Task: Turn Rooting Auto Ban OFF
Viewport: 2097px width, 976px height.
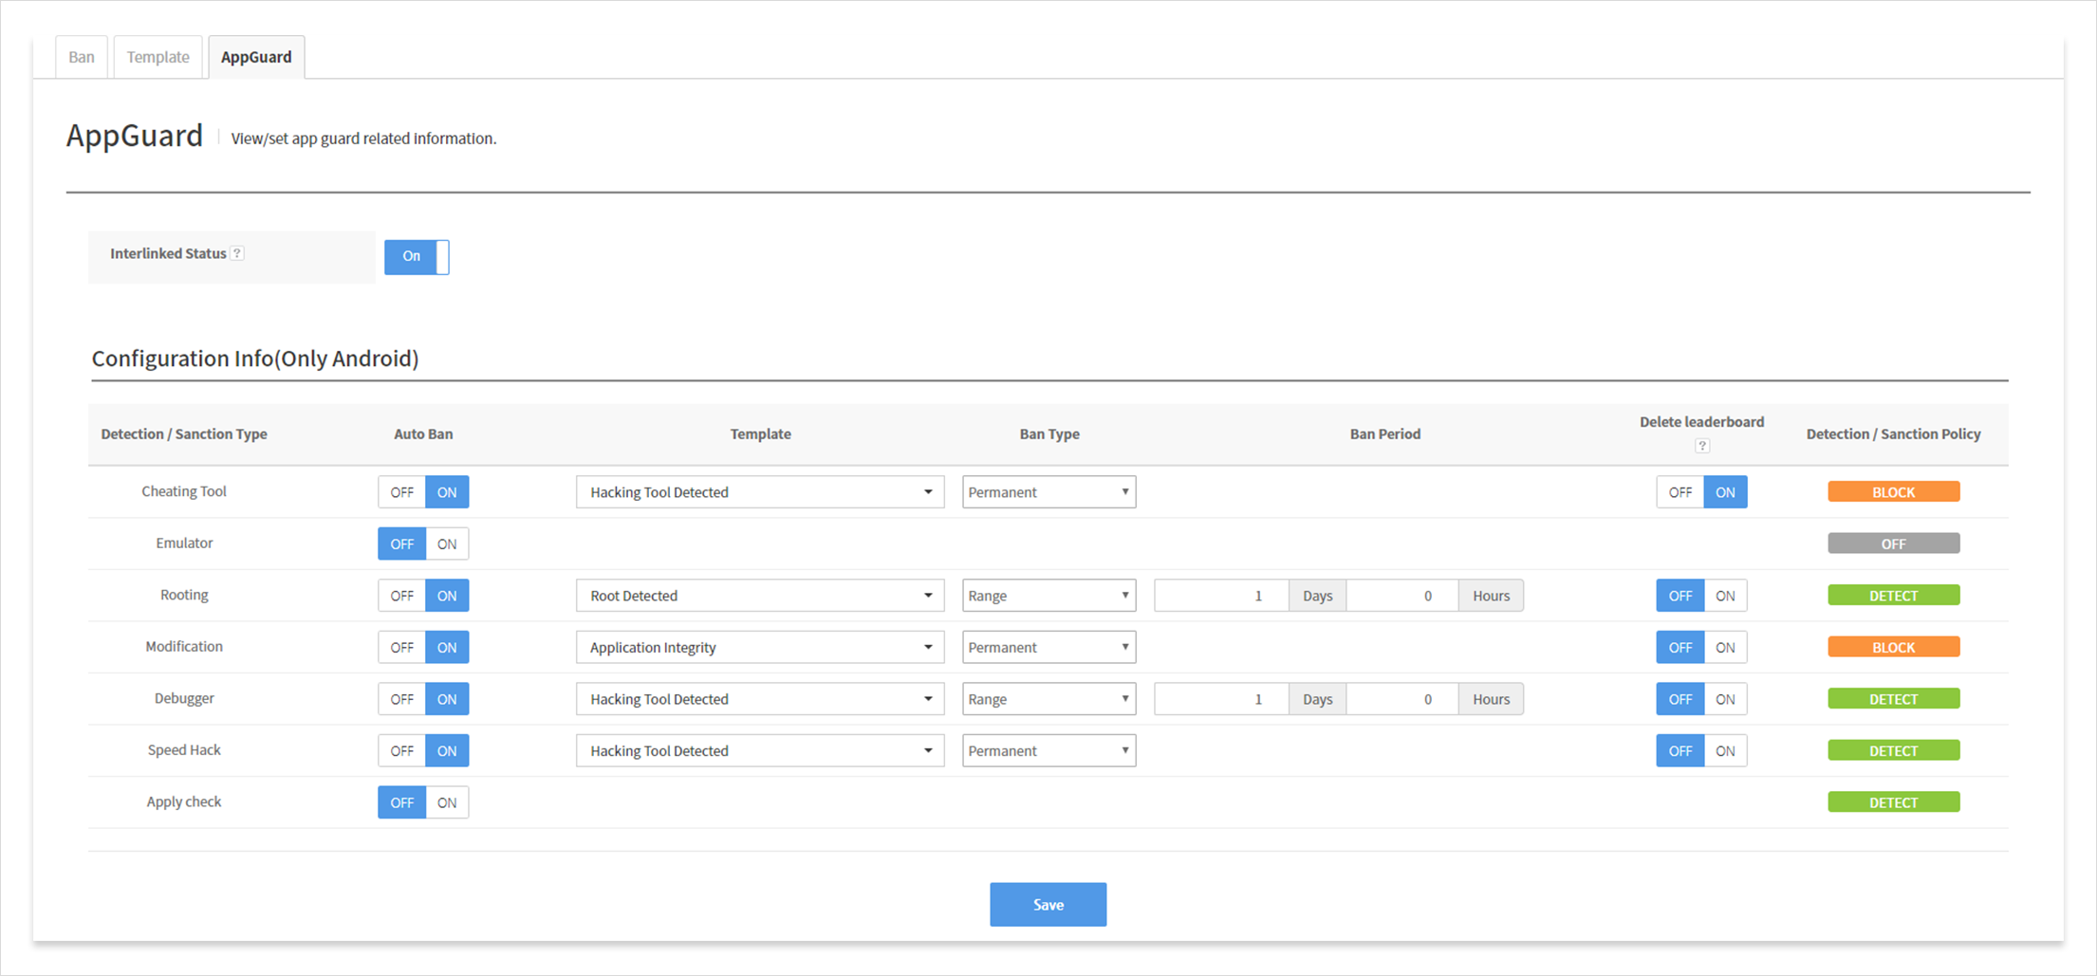Action: [x=402, y=596]
